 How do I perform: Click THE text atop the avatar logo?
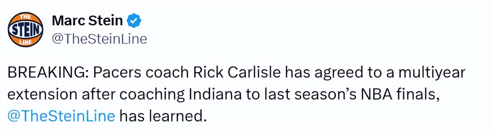tap(25, 17)
